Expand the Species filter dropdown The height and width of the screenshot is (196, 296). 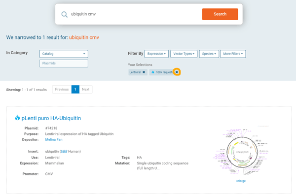(209, 54)
